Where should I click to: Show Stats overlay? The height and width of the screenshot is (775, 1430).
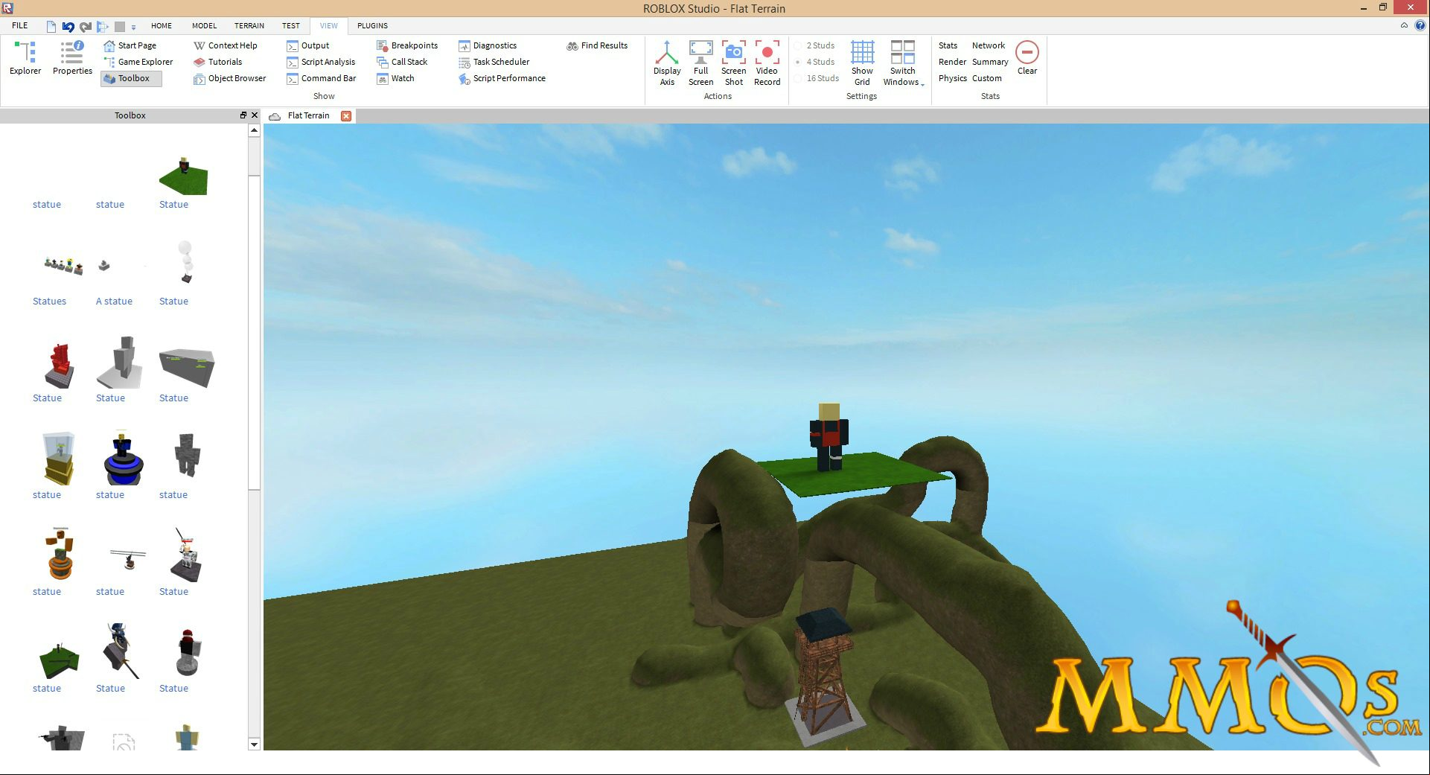coord(948,45)
